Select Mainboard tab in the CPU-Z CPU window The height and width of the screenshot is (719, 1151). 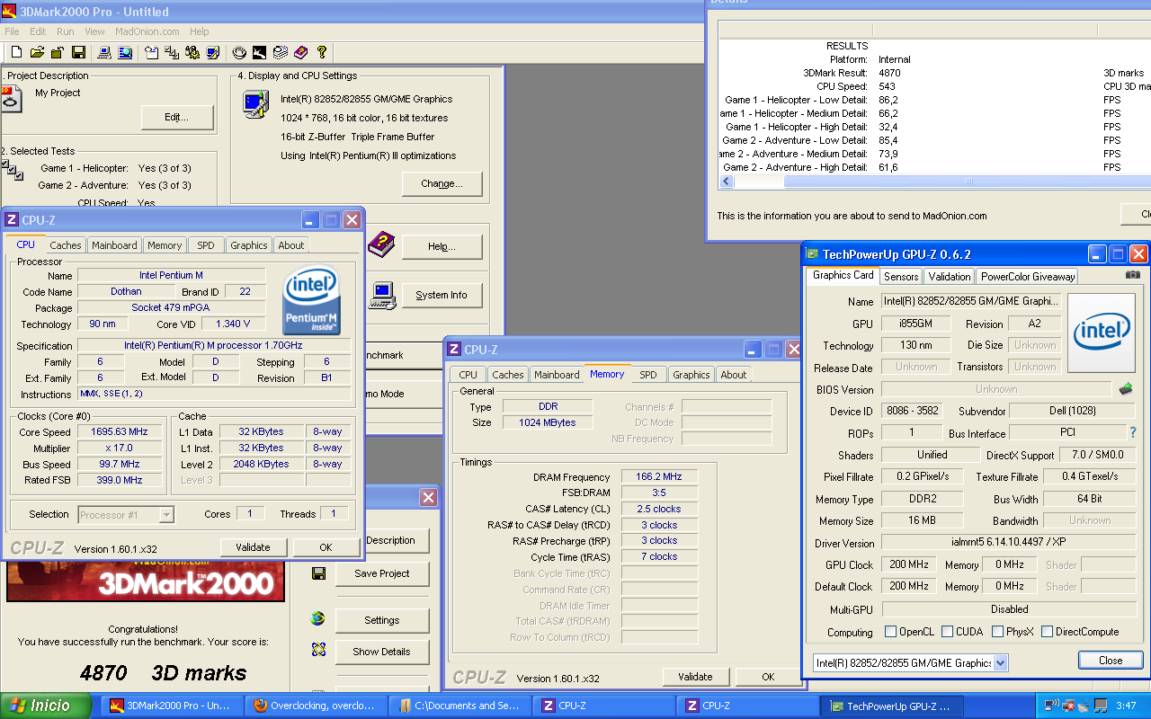pos(114,245)
